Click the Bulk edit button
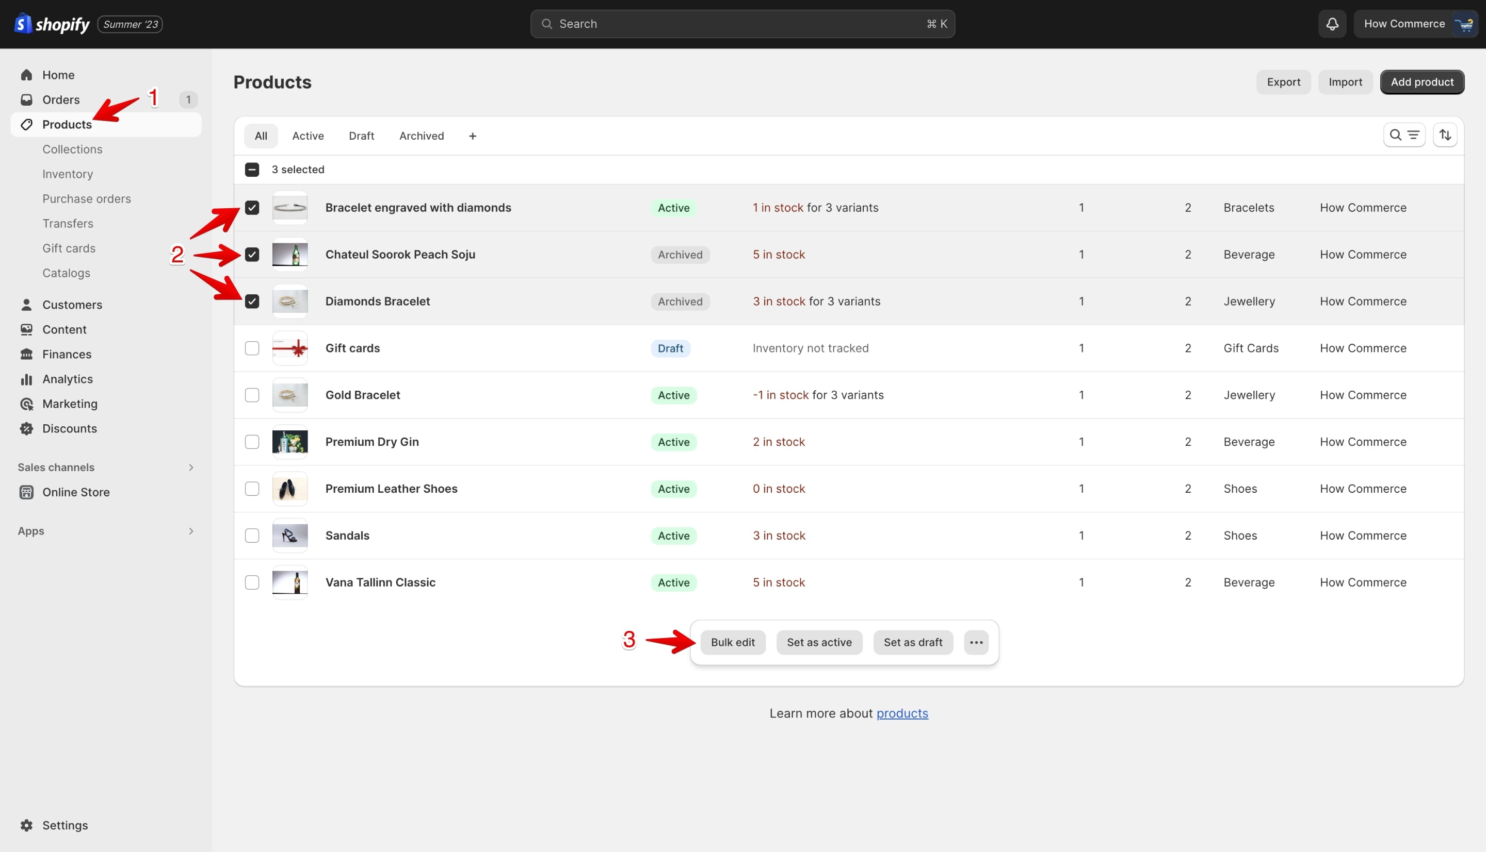1486x852 pixels. (733, 643)
